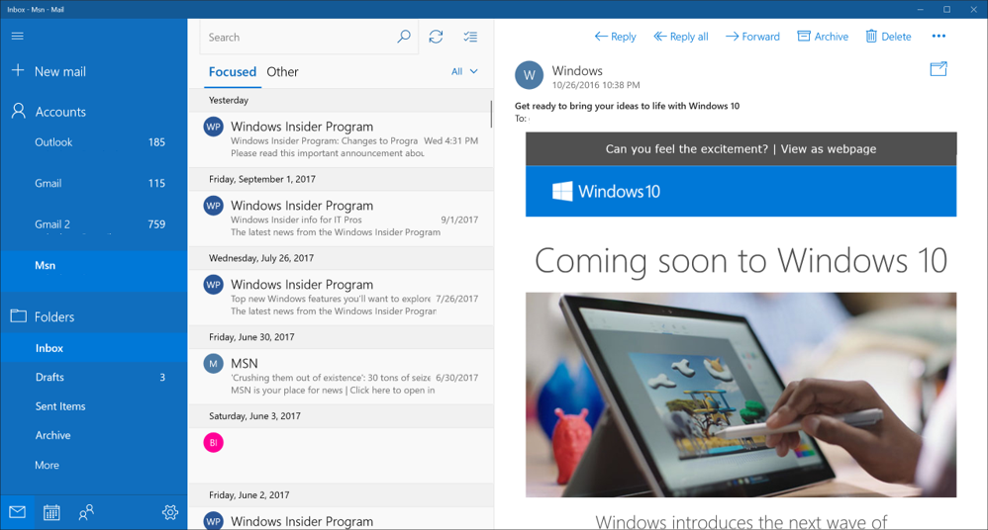Delete the current message
988x530 pixels.
888,37
